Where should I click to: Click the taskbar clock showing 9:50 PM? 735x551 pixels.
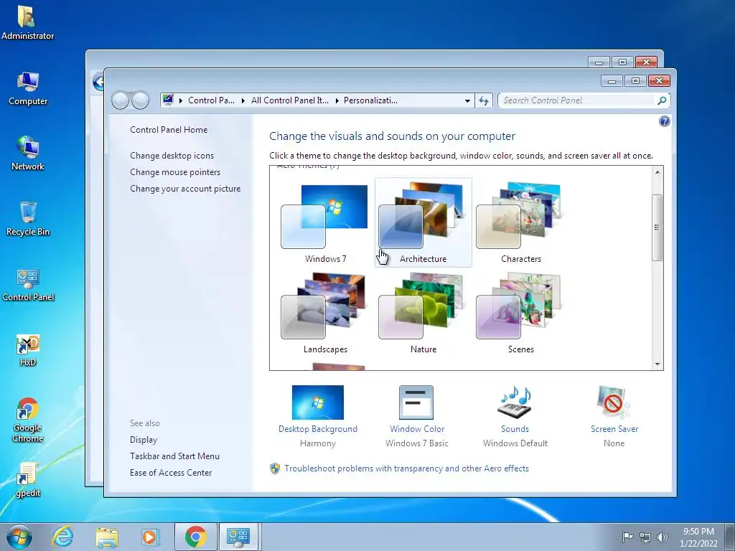698,537
